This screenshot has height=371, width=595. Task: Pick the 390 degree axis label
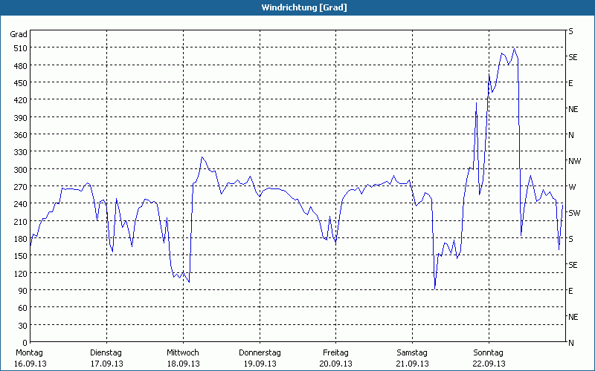pos(21,118)
